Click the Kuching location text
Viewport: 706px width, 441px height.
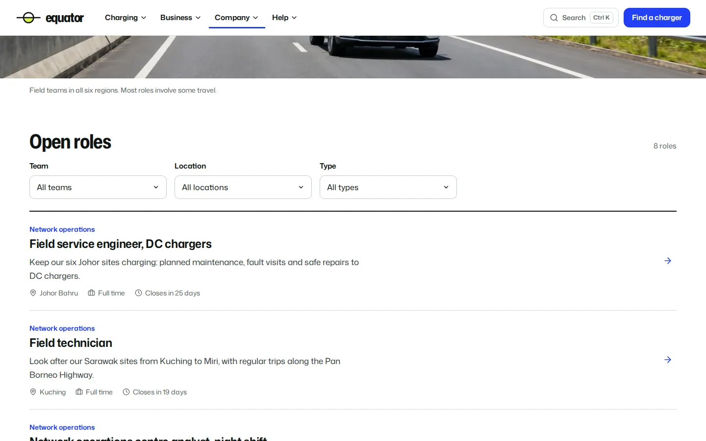click(52, 392)
